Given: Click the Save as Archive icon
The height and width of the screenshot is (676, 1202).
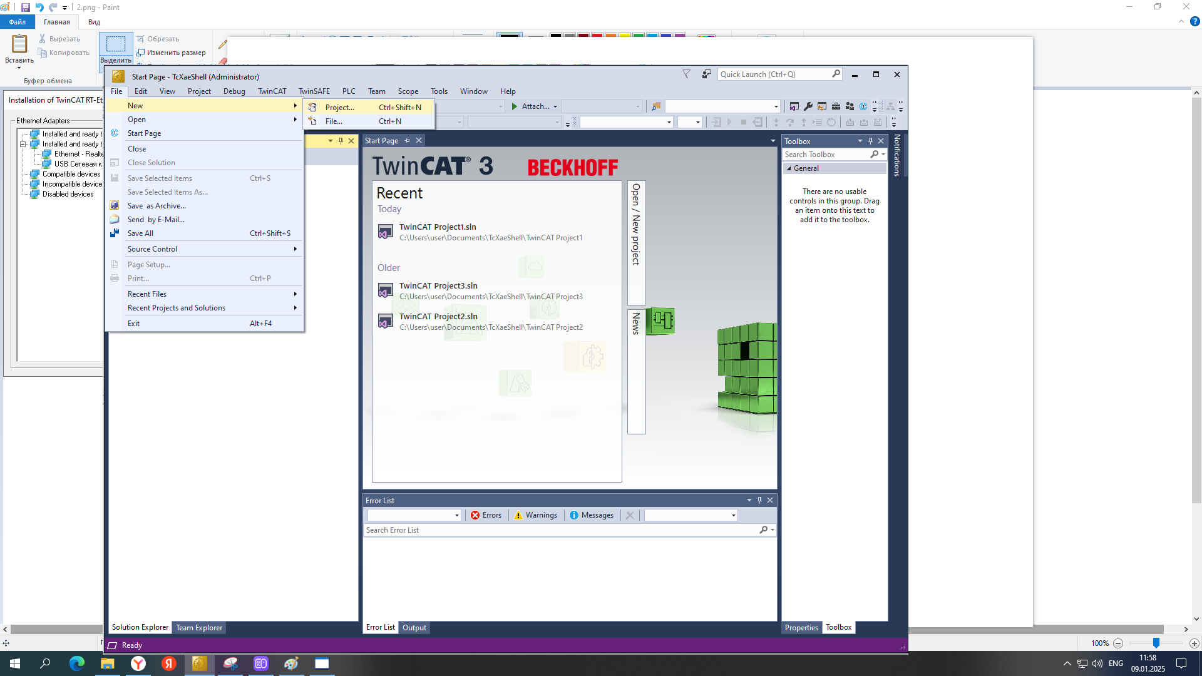Looking at the screenshot, I should tap(115, 205).
